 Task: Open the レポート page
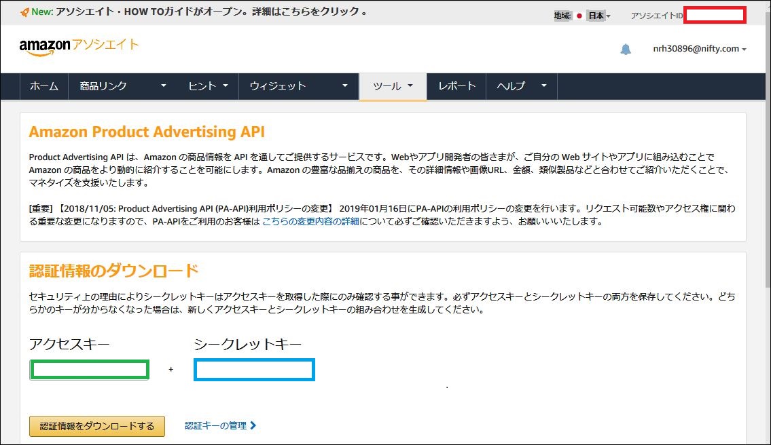coord(456,86)
